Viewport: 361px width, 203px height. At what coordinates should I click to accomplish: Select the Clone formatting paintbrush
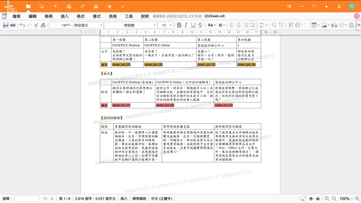pos(36,25)
